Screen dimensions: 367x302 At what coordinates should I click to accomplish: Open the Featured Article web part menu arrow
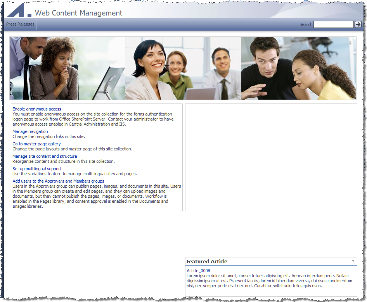pyautogui.click(x=353, y=261)
